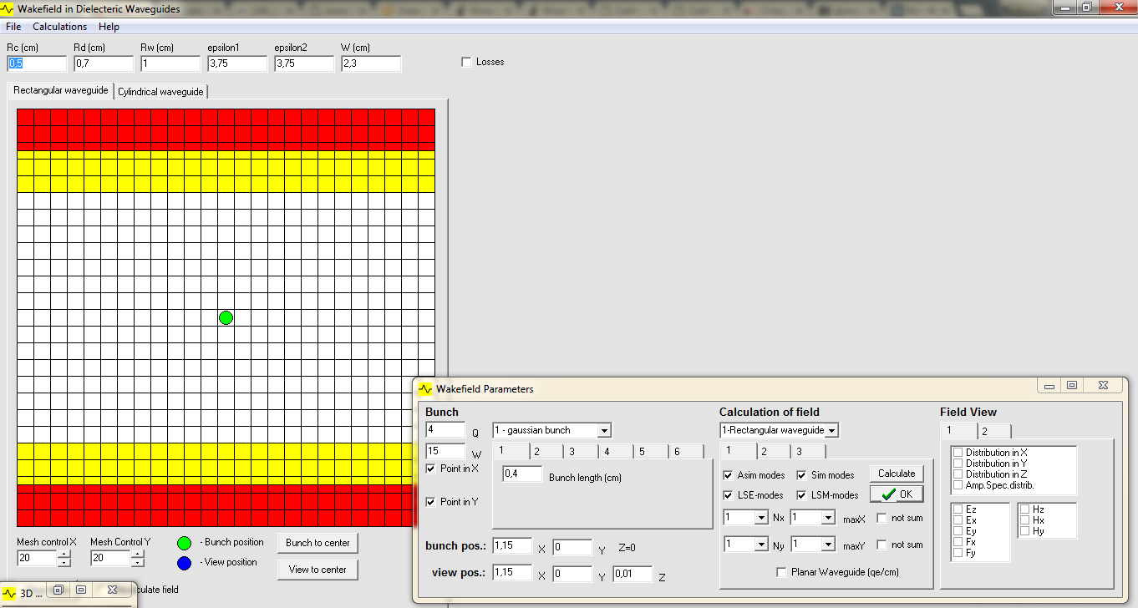Open the Ny dropdown
1138x608 pixels.
[x=761, y=545]
